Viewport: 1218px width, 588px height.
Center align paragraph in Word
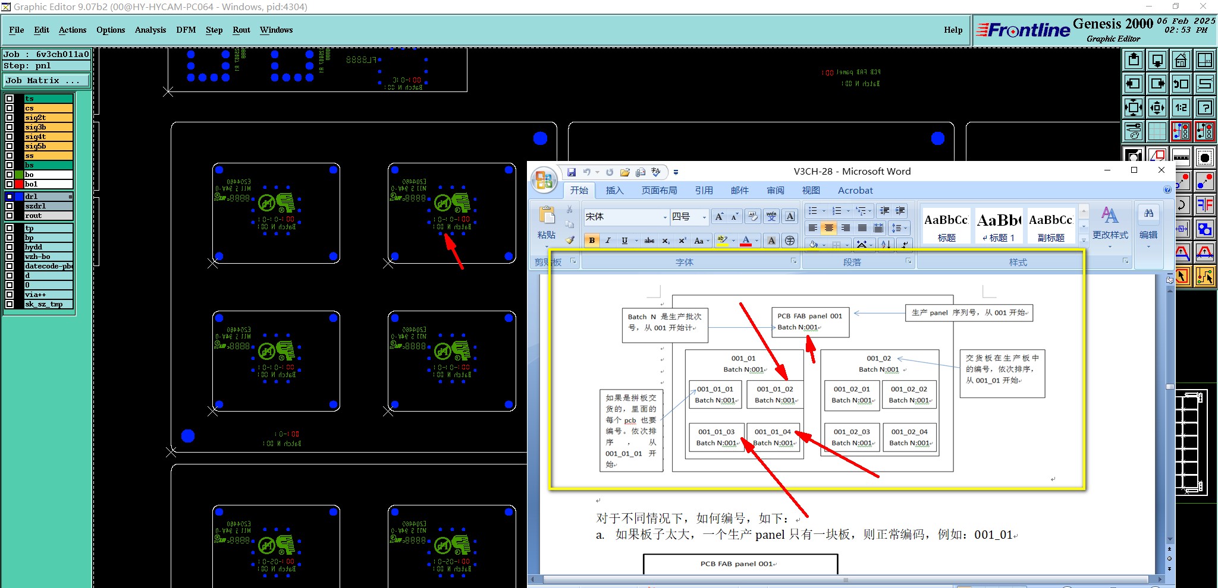click(828, 228)
